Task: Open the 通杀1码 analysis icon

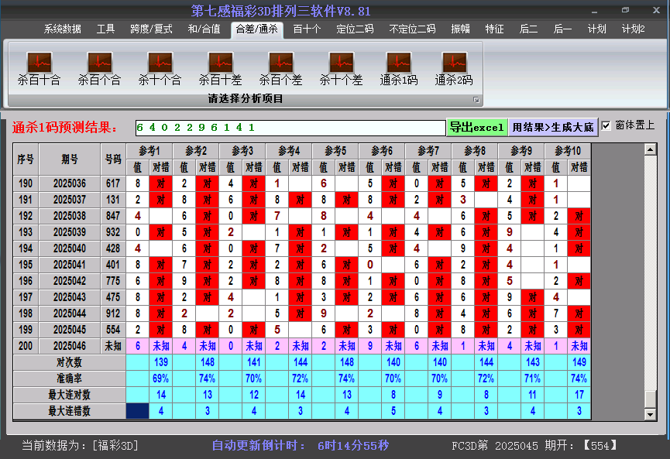Action: (x=399, y=68)
